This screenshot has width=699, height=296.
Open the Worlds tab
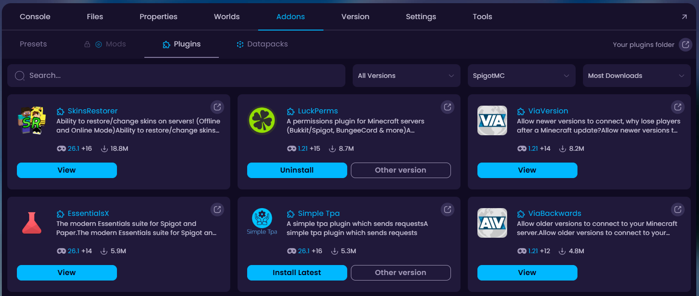click(227, 17)
